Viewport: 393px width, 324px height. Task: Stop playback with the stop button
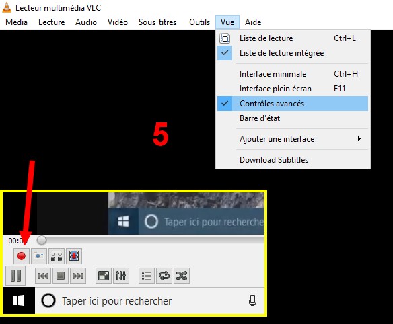pos(61,276)
